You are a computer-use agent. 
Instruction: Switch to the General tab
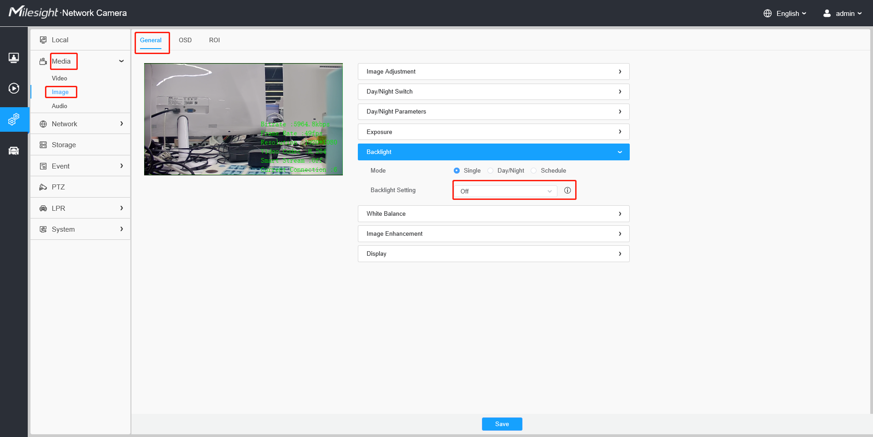151,40
